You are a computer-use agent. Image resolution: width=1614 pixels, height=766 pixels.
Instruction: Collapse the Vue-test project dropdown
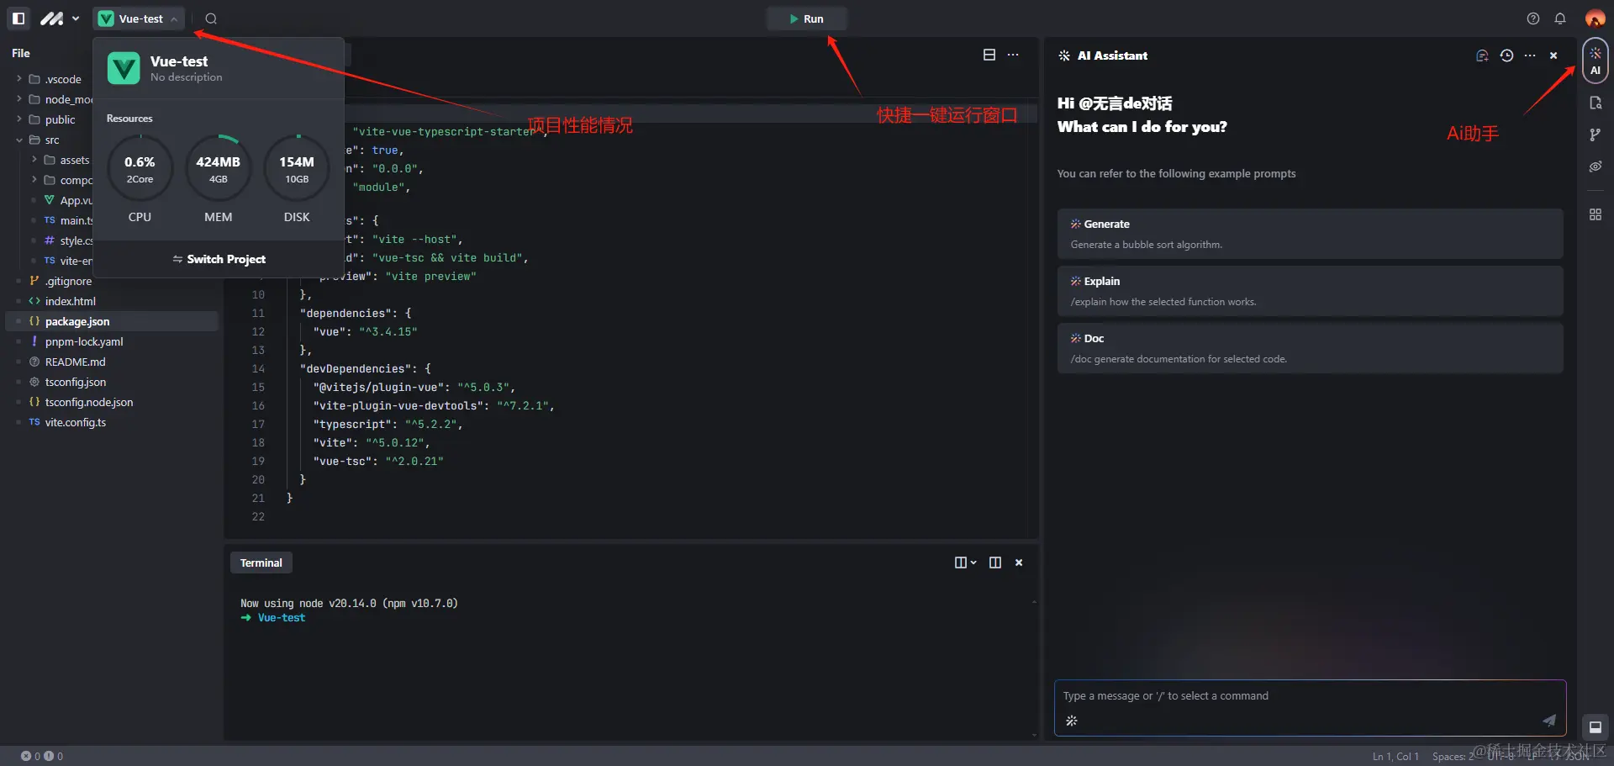(x=139, y=18)
